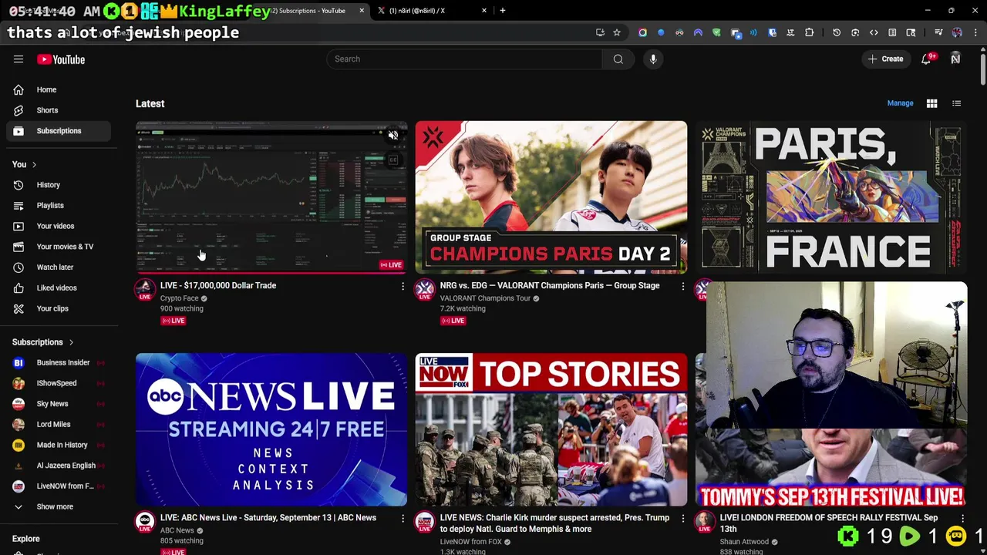Open the LiveNOW Top Stories thumbnail

click(x=551, y=429)
